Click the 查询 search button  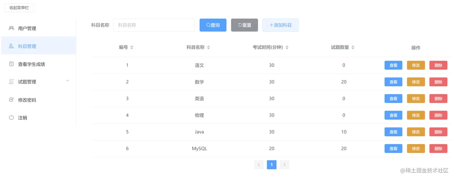coord(213,25)
